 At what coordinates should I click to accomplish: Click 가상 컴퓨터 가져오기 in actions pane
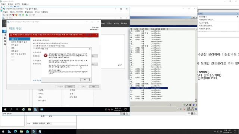point(207,20)
